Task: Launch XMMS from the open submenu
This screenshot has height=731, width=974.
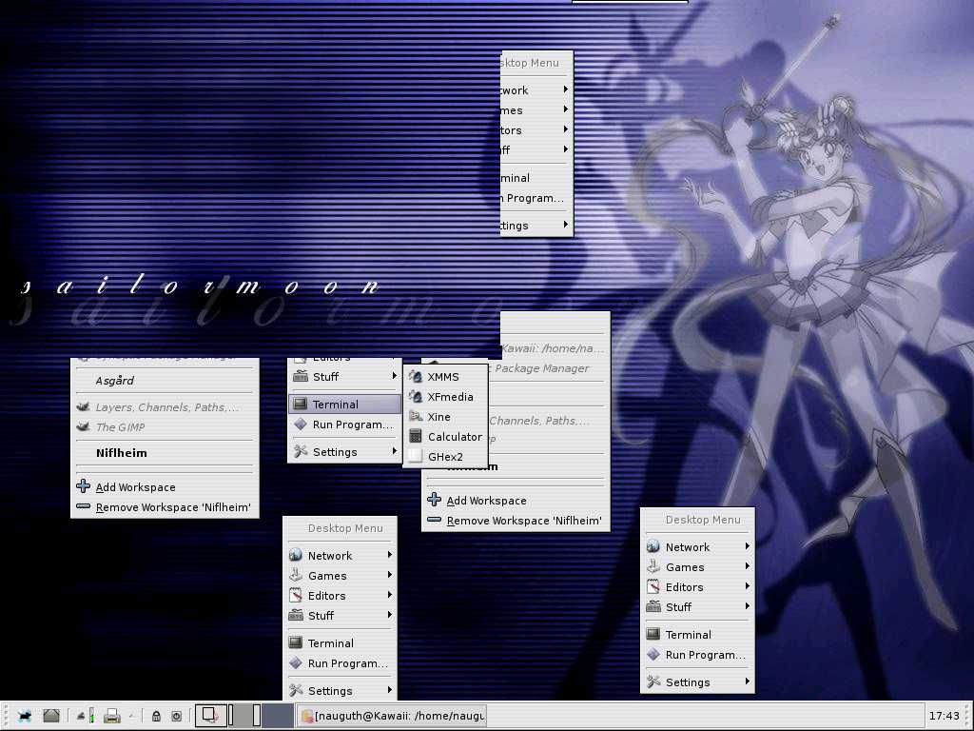Action: point(442,377)
